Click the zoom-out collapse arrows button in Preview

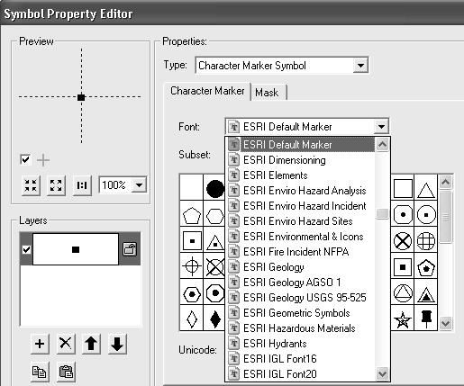point(31,185)
